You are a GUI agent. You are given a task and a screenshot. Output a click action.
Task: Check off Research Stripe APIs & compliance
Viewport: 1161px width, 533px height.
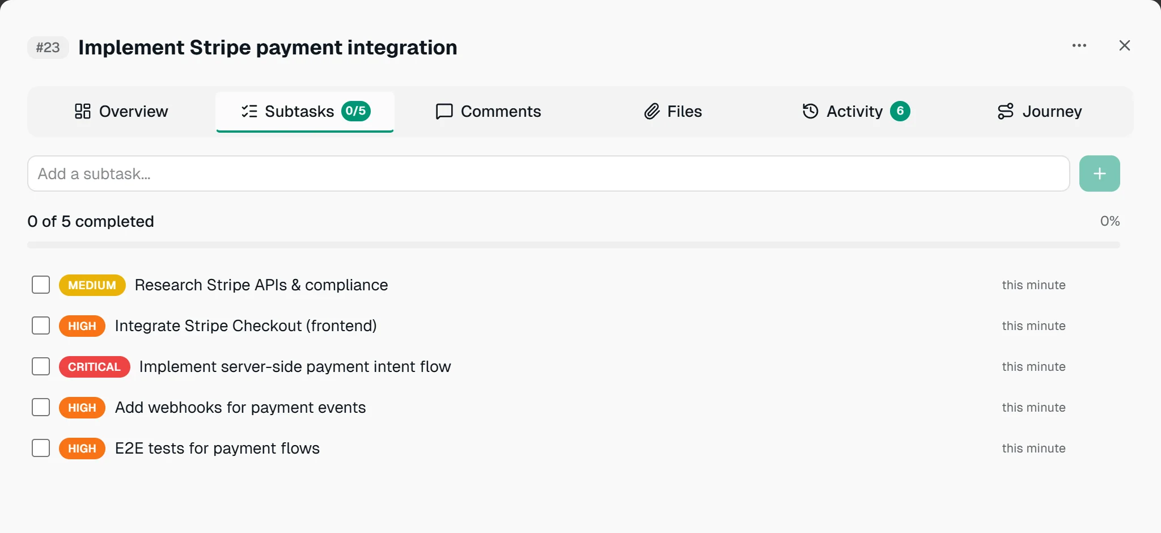pyautogui.click(x=41, y=285)
